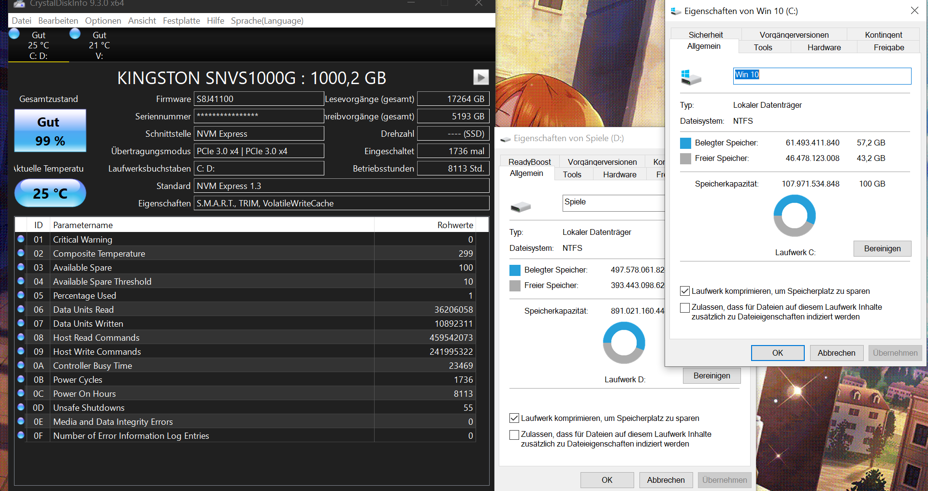Toggle compress drive checkbox in Win 10 (C:)

tap(685, 291)
